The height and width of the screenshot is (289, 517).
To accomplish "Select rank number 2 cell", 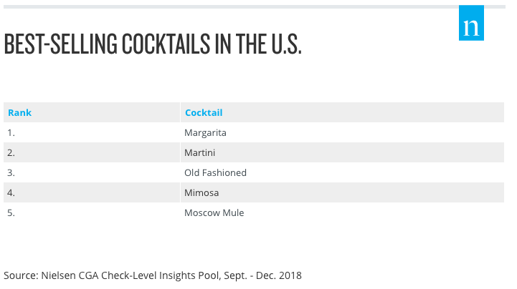I will 92,152.
